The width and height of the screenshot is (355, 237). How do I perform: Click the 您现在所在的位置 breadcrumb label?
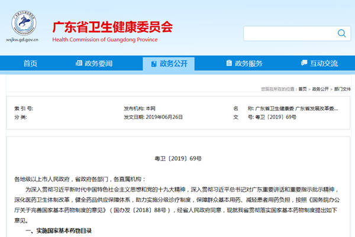(x=279, y=89)
